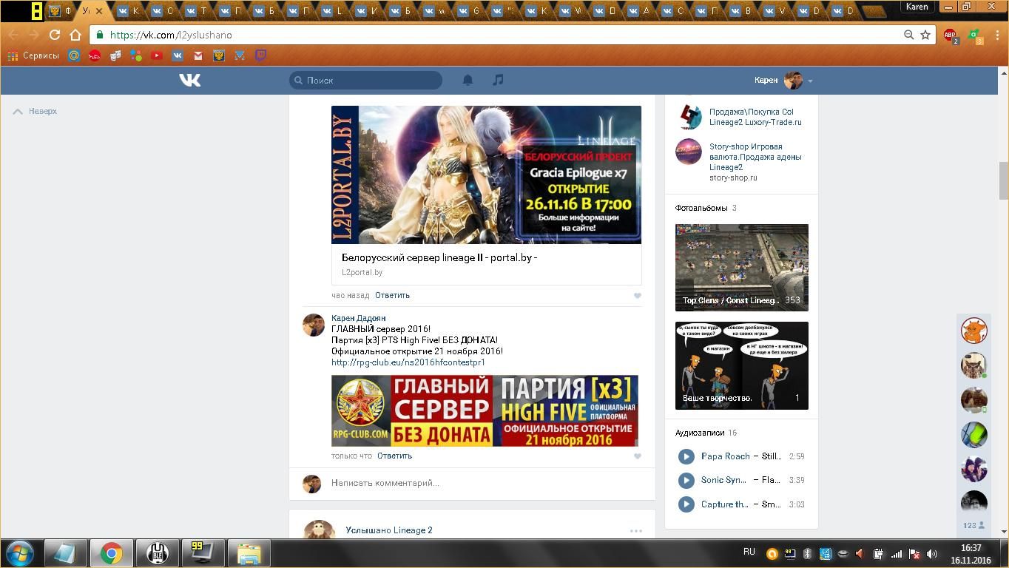Open the Story-shop Игровая валюта link
Image resolution: width=1009 pixels, height=568 pixels.
coord(755,157)
